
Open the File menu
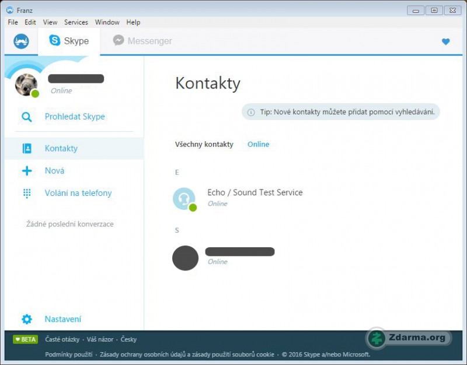pyautogui.click(x=13, y=22)
